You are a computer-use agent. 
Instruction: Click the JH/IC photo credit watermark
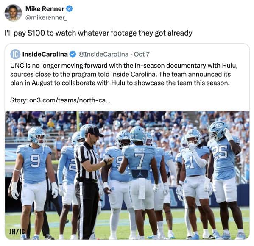(x=17, y=232)
